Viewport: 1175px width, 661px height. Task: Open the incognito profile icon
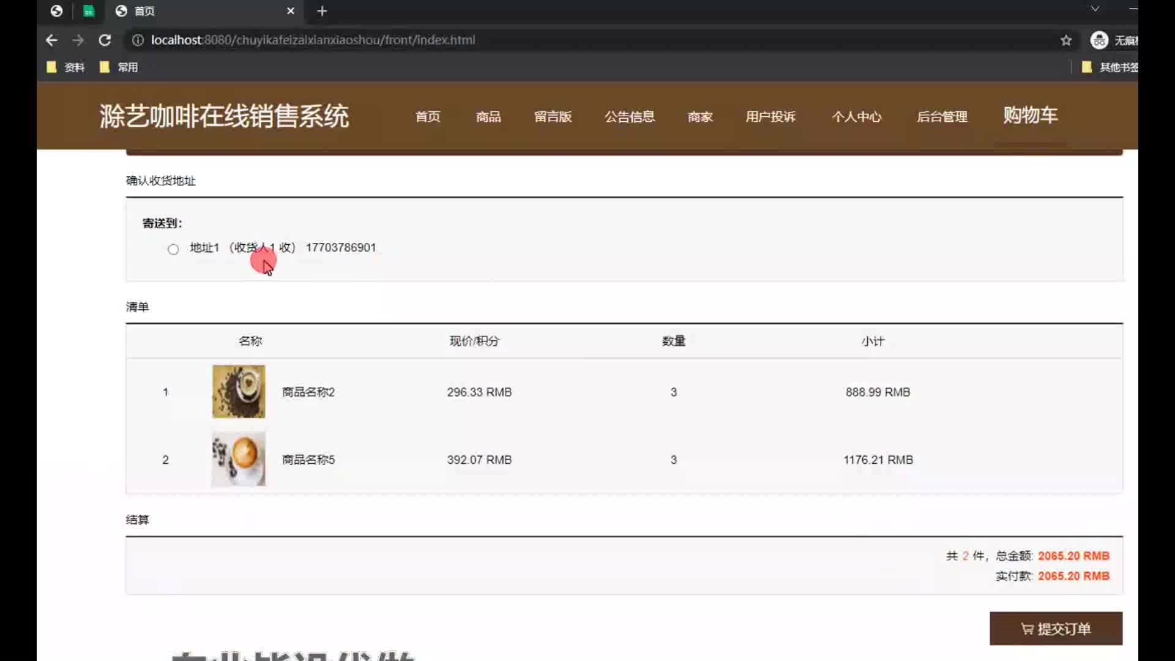point(1099,40)
